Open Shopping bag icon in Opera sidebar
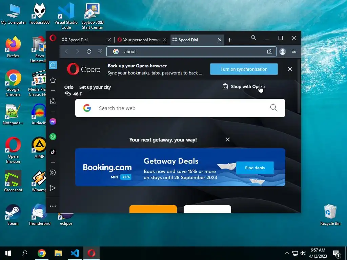Viewport: 347px width, 260px height. (x=53, y=101)
